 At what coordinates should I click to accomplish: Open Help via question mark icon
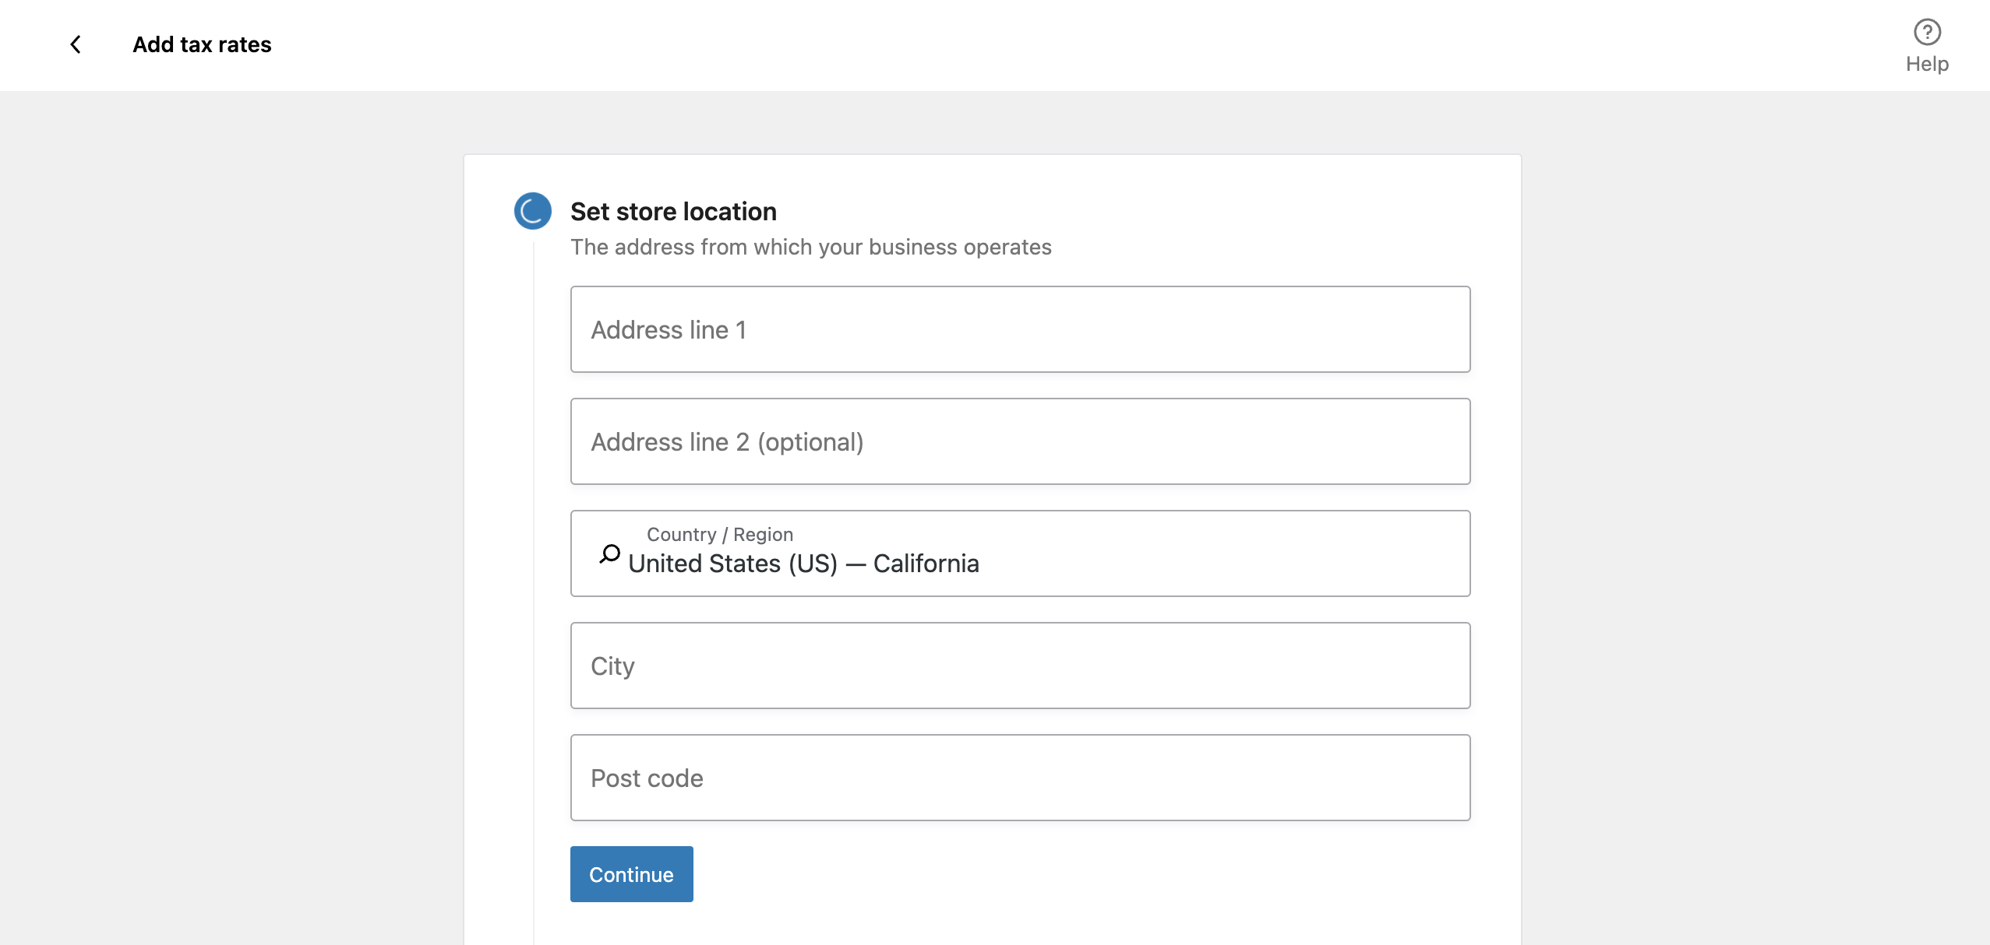pyautogui.click(x=1926, y=32)
